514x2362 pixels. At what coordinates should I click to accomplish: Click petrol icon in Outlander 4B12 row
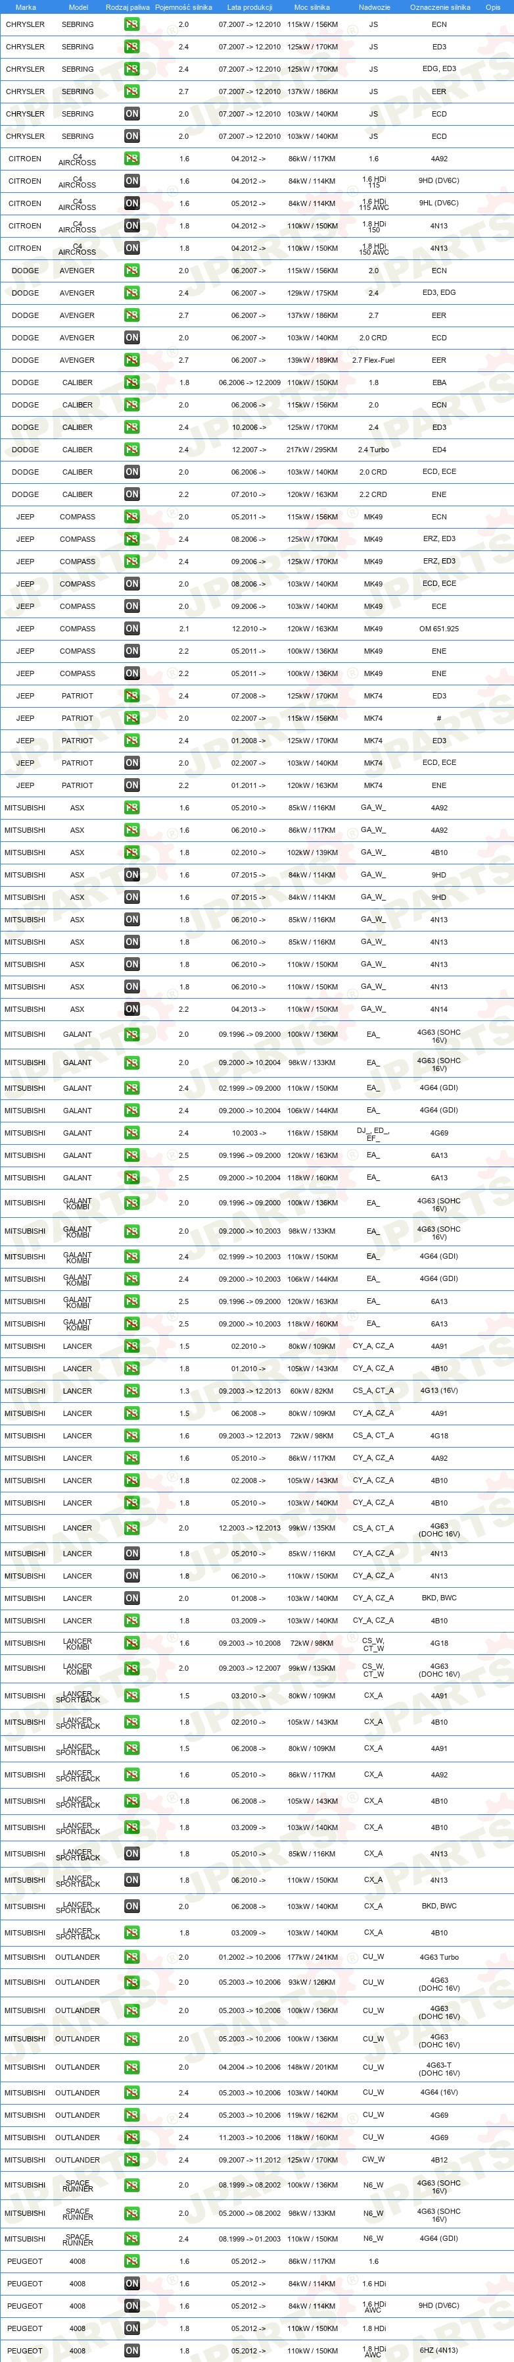tap(132, 2159)
